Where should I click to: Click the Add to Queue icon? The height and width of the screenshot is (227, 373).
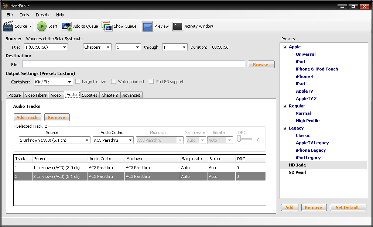(66, 26)
